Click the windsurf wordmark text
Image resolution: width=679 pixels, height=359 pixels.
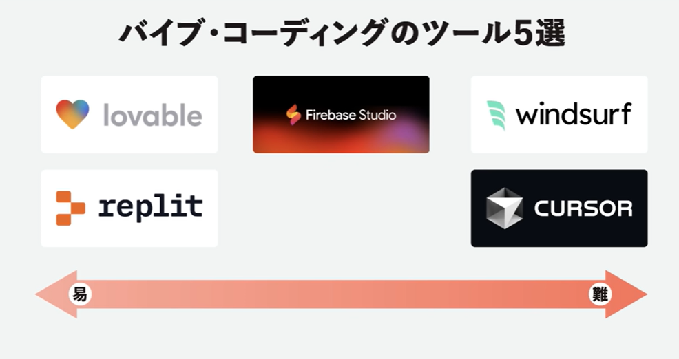click(x=574, y=114)
